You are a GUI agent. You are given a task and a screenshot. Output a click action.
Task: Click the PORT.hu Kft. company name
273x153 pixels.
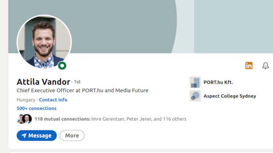(218, 82)
